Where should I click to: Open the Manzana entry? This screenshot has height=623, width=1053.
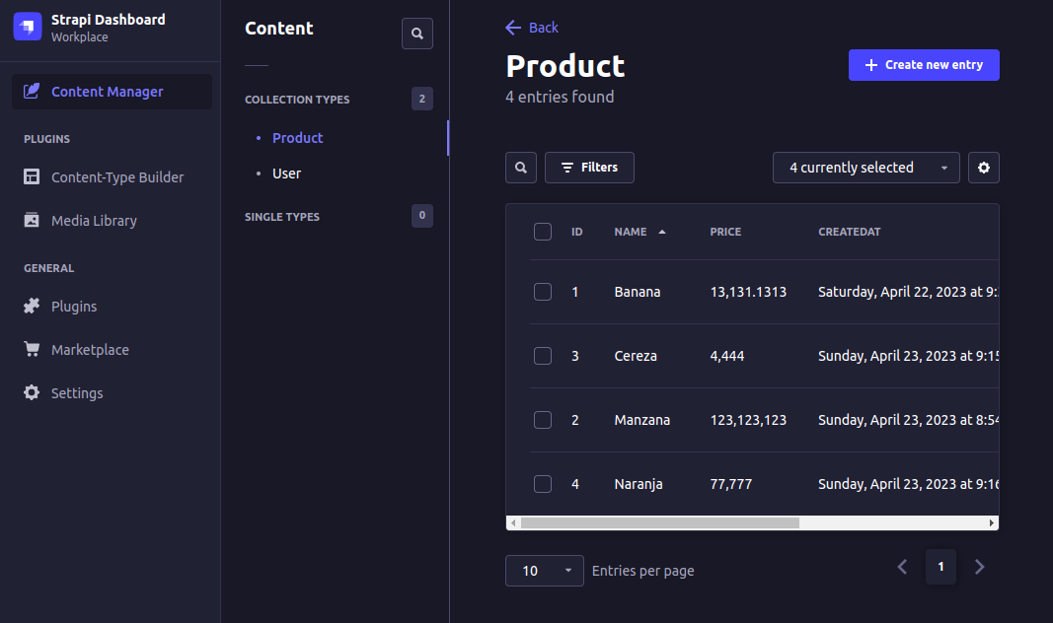coord(642,420)
